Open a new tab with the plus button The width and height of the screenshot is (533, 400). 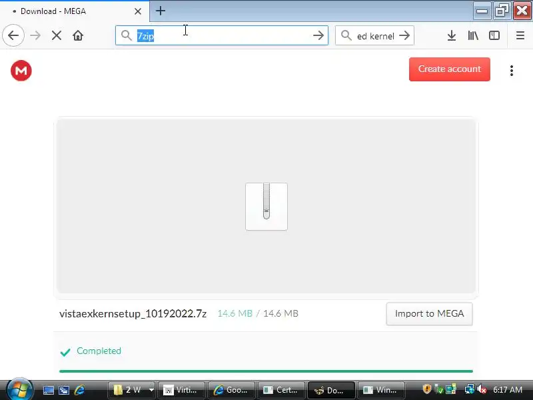tap(161, 11)
